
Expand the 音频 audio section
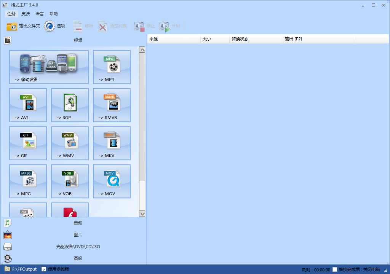click(74, 223)
